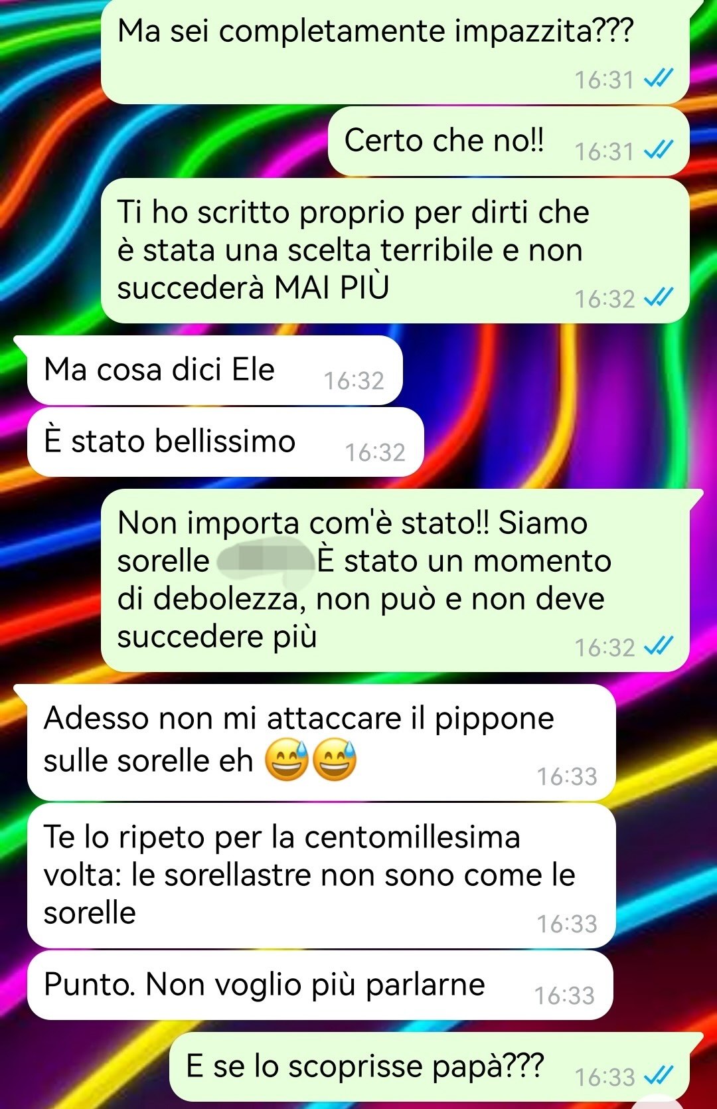Tap 'Adesso non mi attaccare il pippone' bubble

pos(321,742)
